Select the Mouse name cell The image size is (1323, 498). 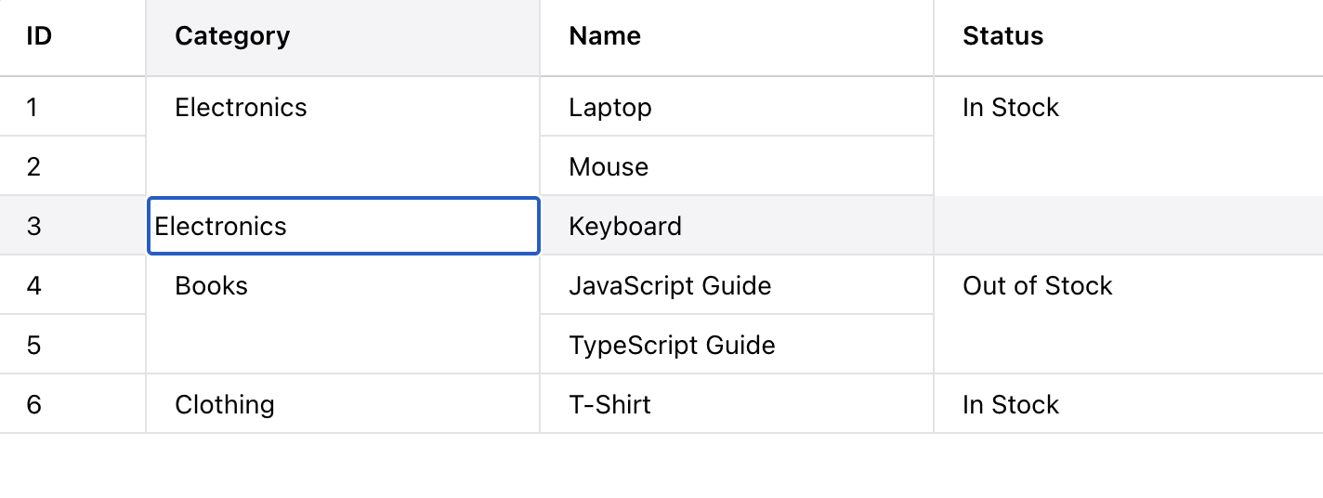[609, 167]
